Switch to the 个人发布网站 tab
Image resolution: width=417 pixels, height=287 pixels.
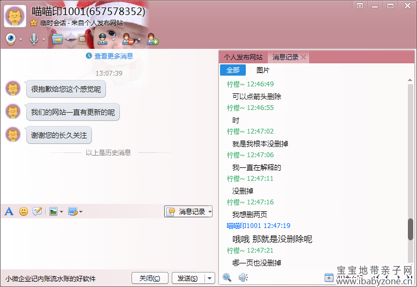(243, 57)
